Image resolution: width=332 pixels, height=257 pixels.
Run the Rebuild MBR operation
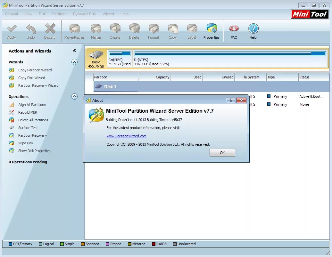[x=28, y=112]
